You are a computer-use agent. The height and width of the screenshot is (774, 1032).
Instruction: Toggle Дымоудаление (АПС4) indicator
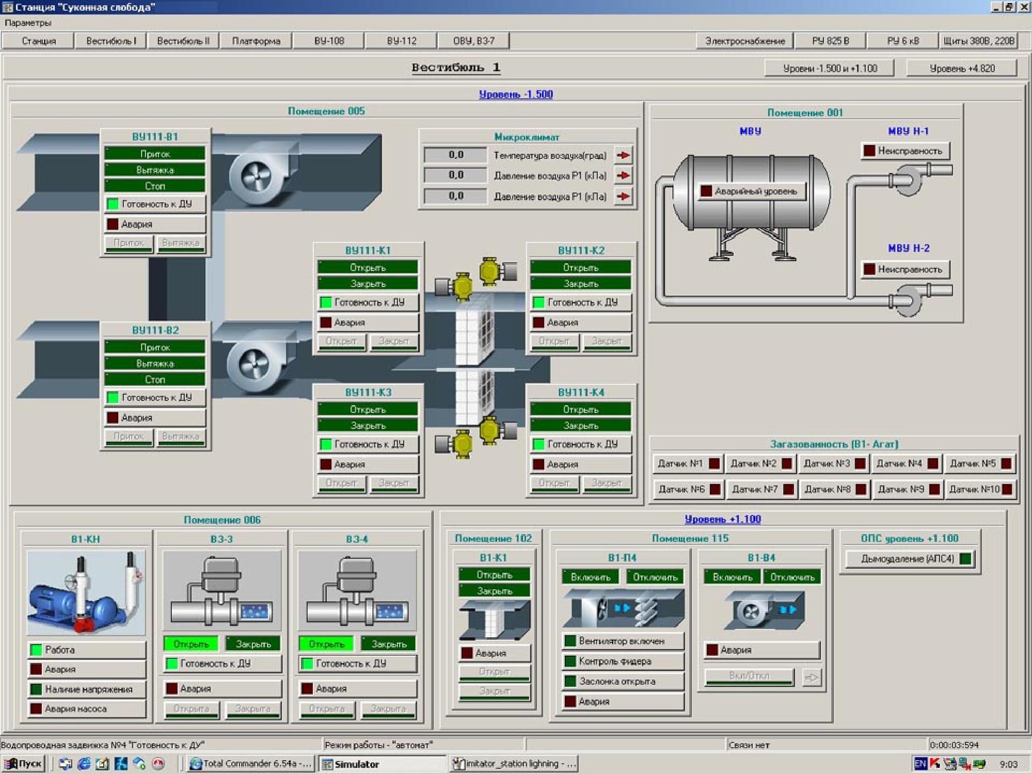[964, 559]
